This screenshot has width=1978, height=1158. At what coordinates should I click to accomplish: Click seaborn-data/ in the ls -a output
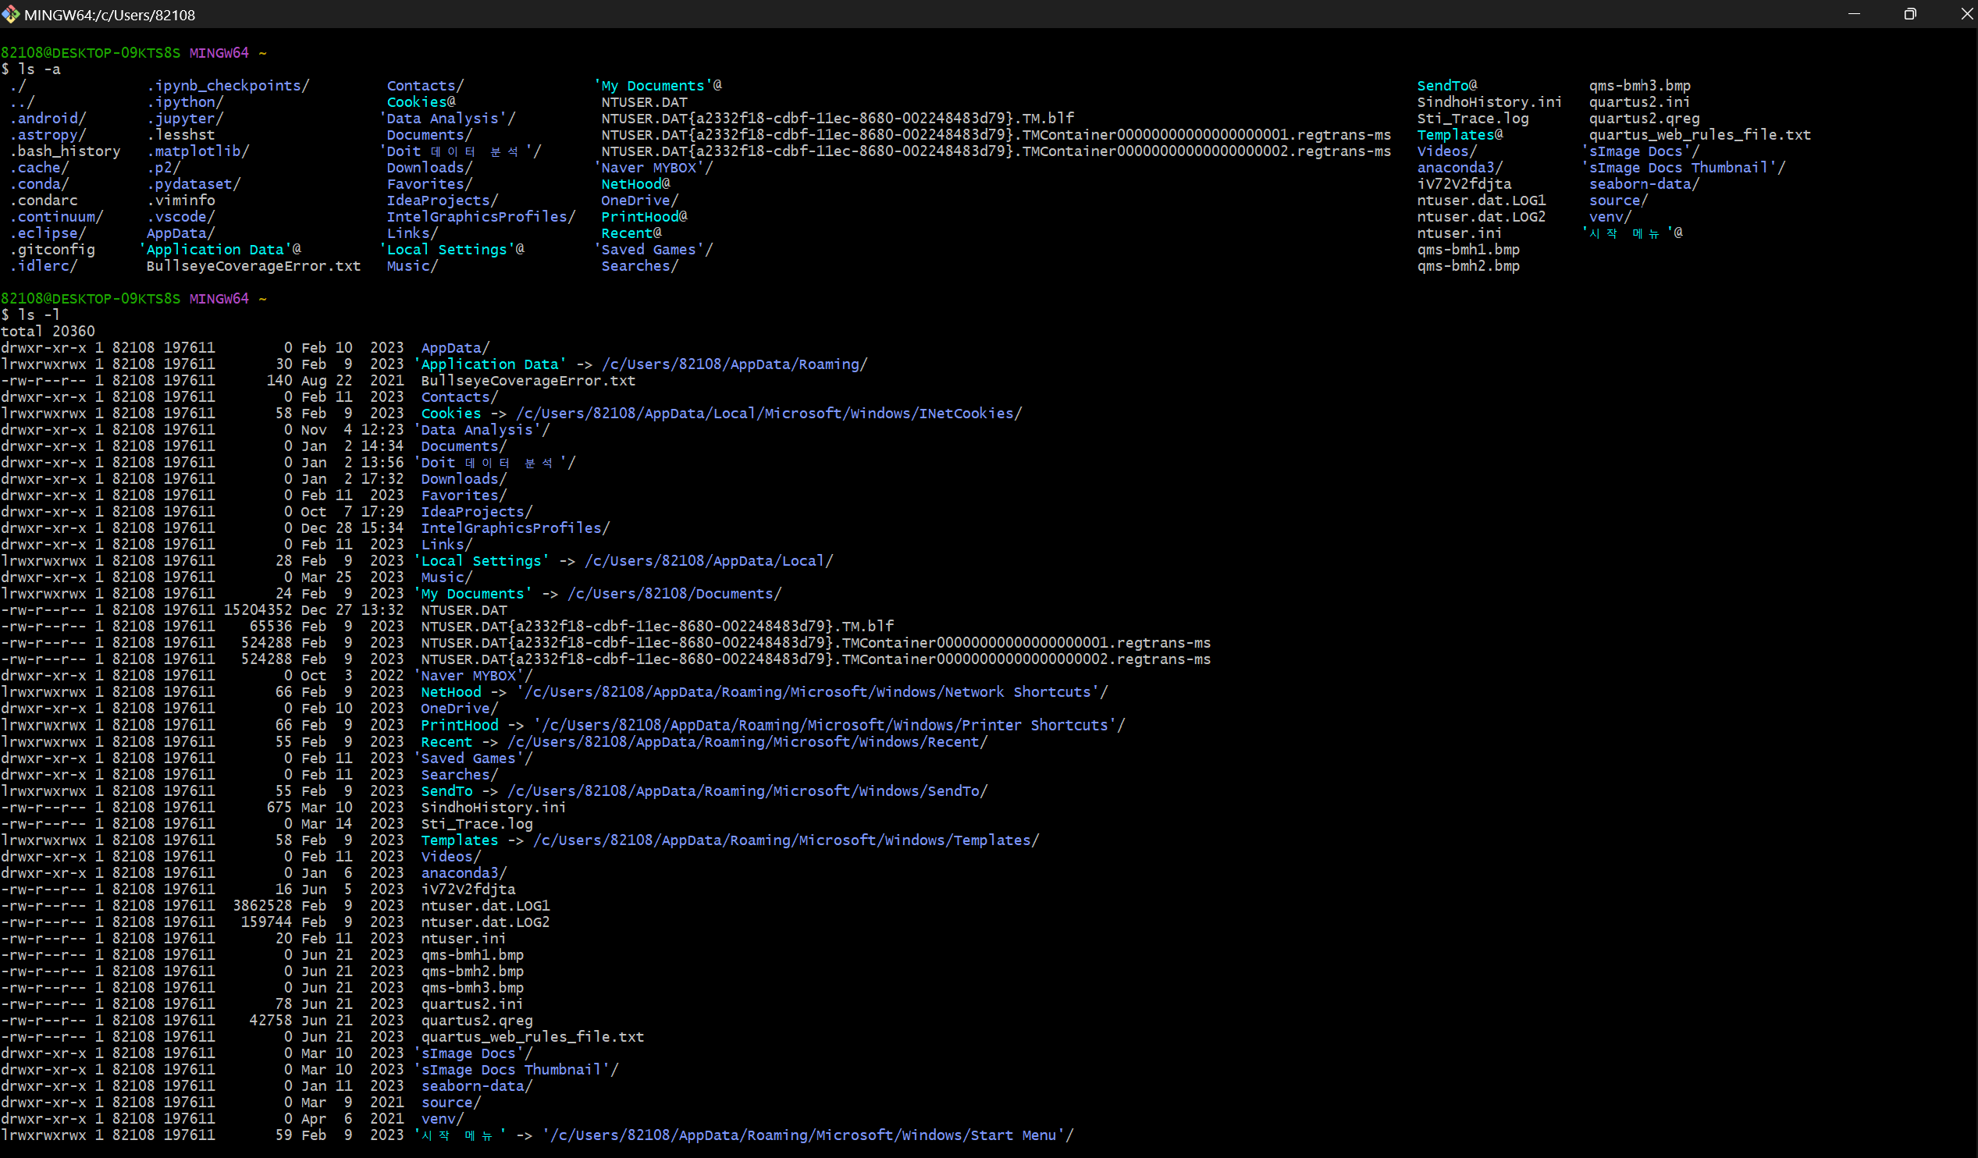[x=1644, y=184]
